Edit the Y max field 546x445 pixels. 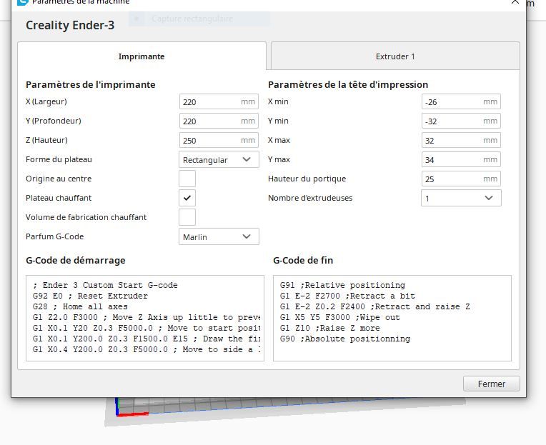(x=461, y=160)
